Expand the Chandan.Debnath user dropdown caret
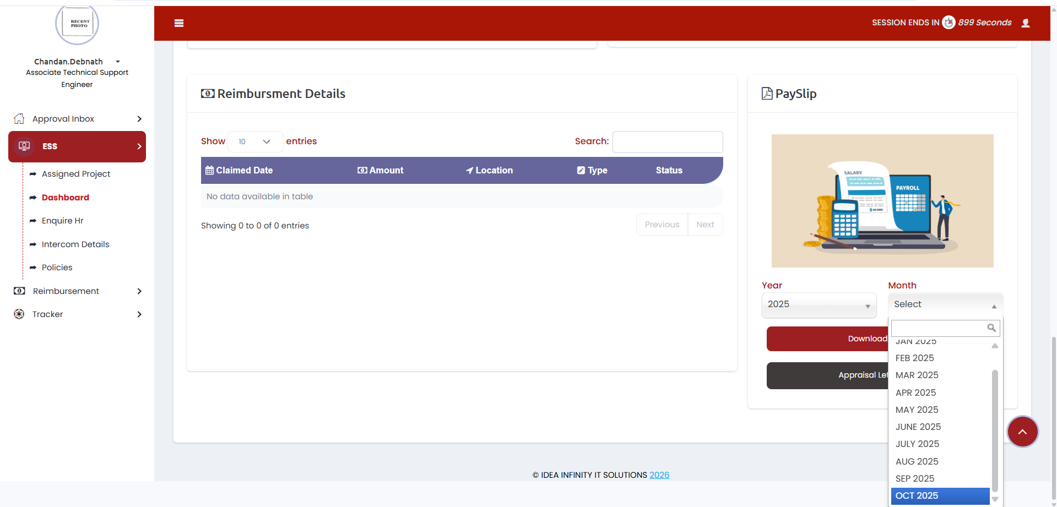 [x=118, y=62]
